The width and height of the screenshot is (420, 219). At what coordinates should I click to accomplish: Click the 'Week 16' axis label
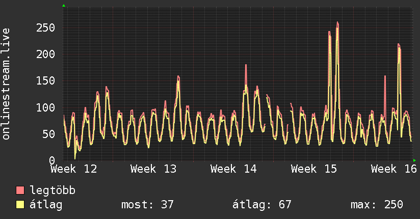coord(394,169)
